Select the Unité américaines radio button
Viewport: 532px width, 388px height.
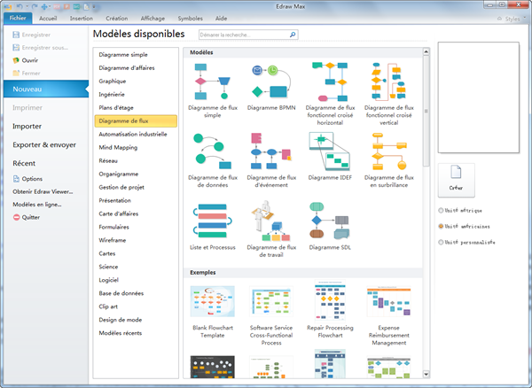441,226
